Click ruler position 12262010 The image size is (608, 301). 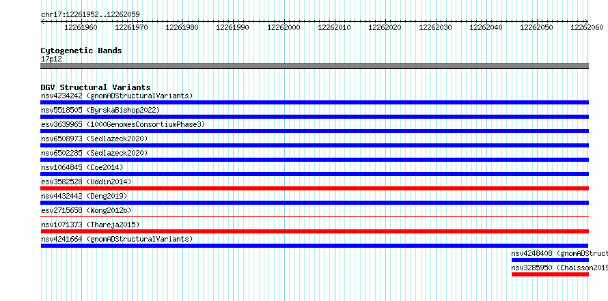tap(334, 27)
